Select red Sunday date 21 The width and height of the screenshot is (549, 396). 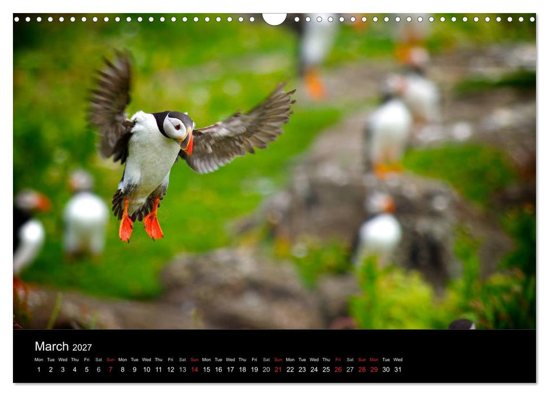tap(278, 369)
